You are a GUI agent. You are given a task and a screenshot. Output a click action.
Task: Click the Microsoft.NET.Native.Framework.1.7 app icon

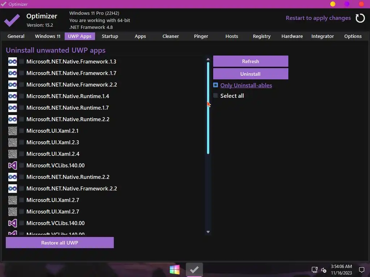(13, 73)
